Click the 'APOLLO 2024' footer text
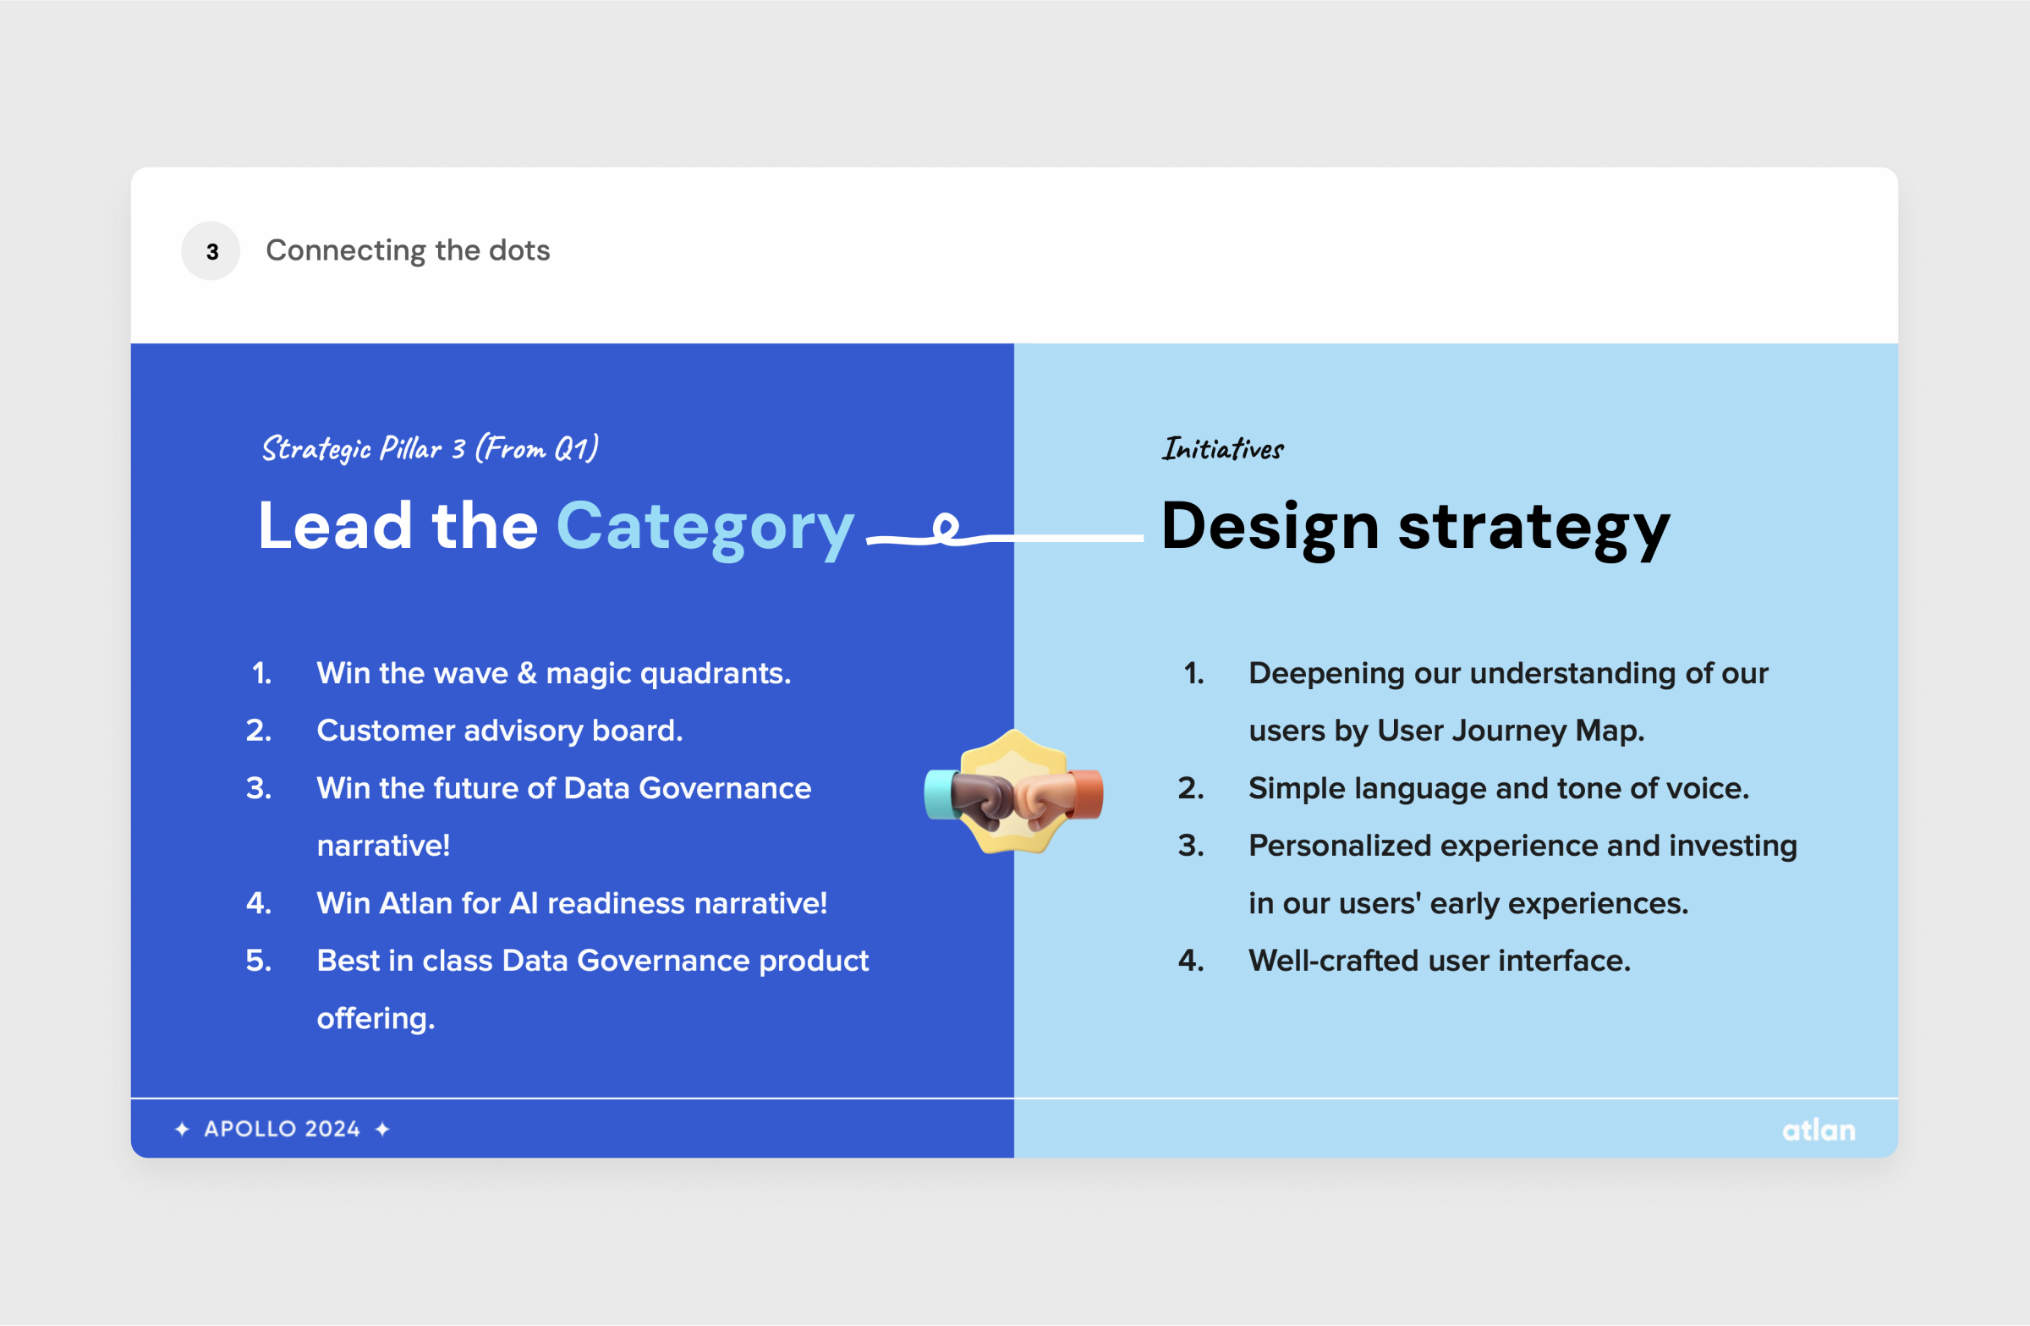This screenshot has width=2030, height=1326. point(283,1129)
